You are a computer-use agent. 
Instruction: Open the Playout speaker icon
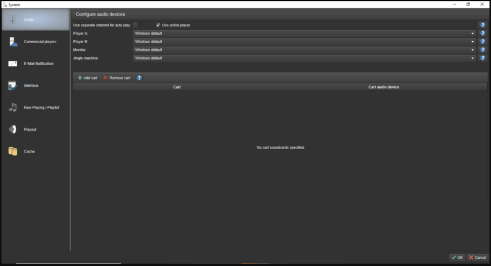(13, 129)
